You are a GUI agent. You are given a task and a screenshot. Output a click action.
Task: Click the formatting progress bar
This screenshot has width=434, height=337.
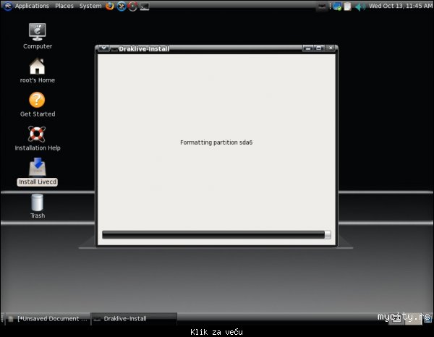(216, 234)
